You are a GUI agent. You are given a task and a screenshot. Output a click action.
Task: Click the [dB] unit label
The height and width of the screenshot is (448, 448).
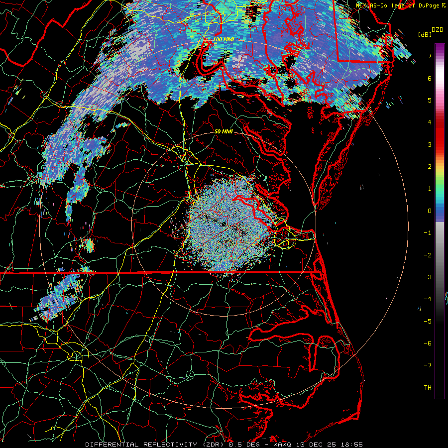[425, 34]
